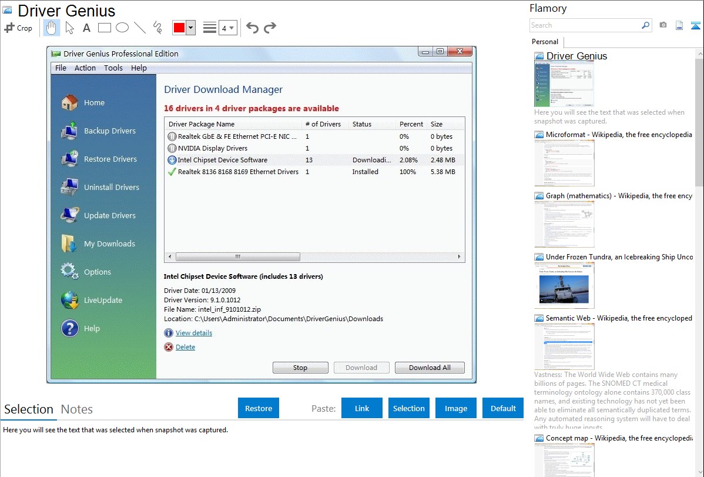The width and height of the screenshot is (704, 477).
Task: Activate the hand pan tool
Action: pyautogui.click(x=52, y=28)
